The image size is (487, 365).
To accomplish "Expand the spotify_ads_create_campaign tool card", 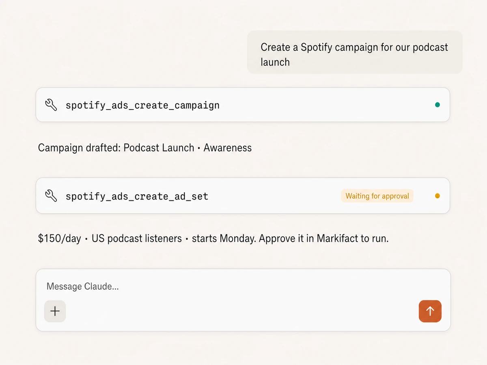I will click(243, 105).
